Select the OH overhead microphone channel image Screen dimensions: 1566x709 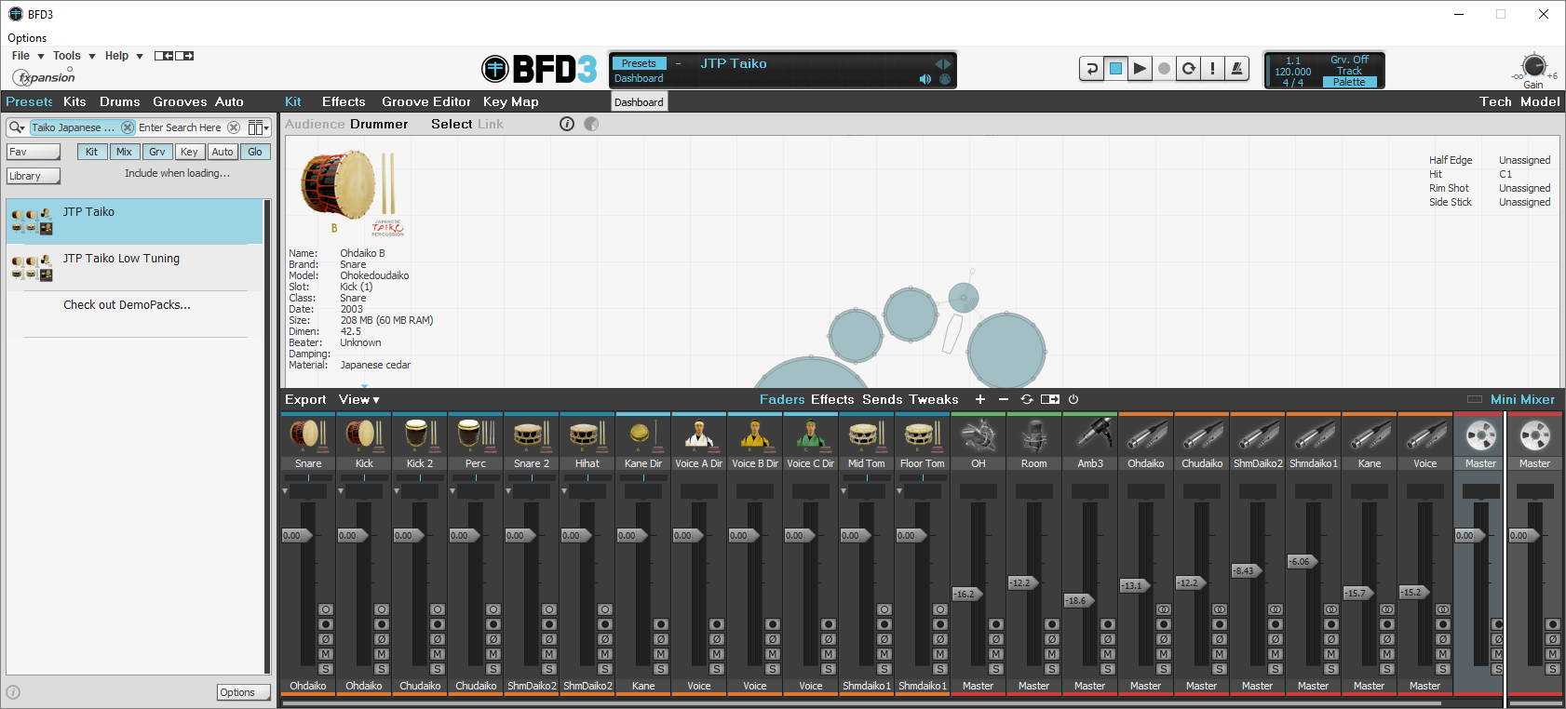coord(979,435)
